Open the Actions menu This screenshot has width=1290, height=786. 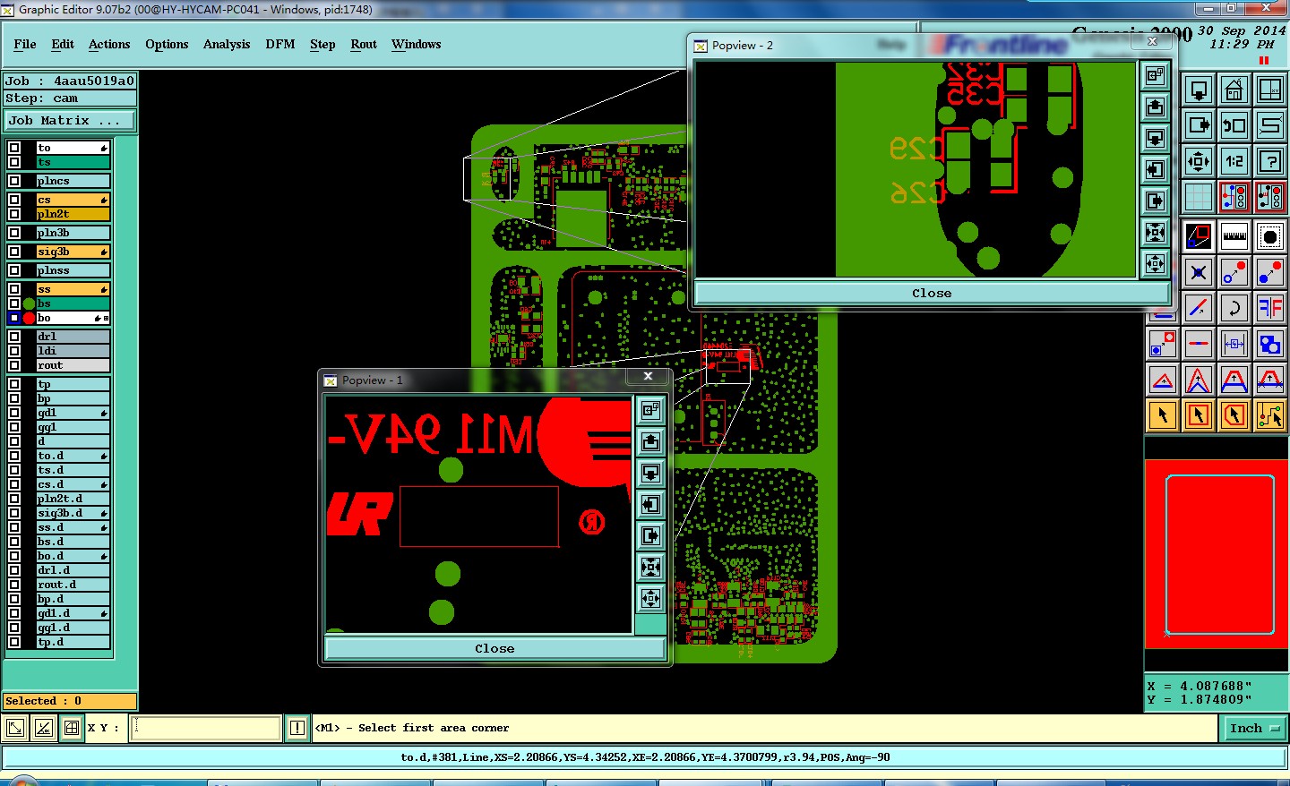[109, 44]
